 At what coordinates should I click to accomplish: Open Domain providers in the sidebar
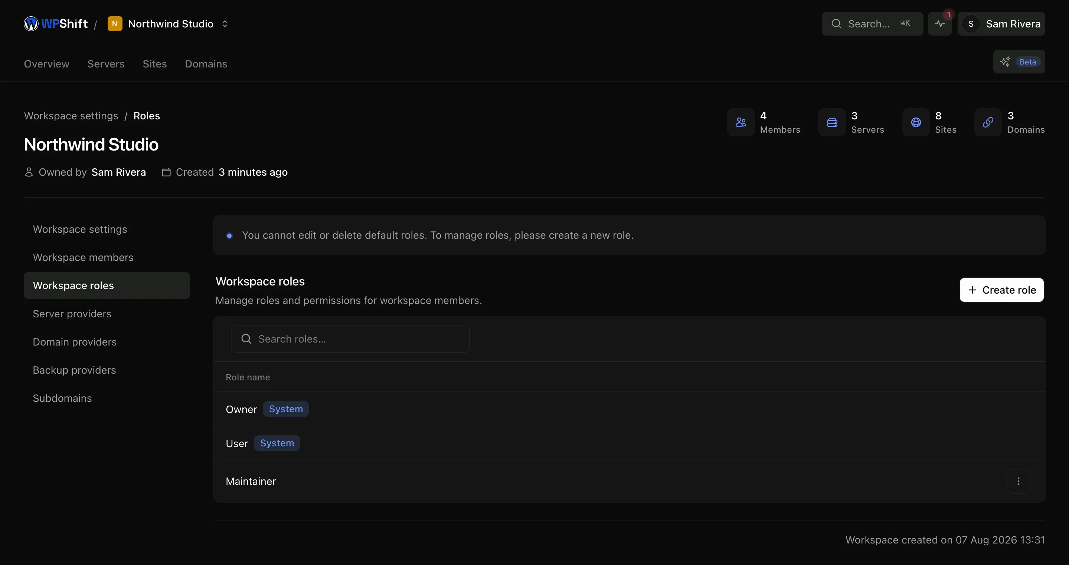pyautogui.click(x=107, y=342)
